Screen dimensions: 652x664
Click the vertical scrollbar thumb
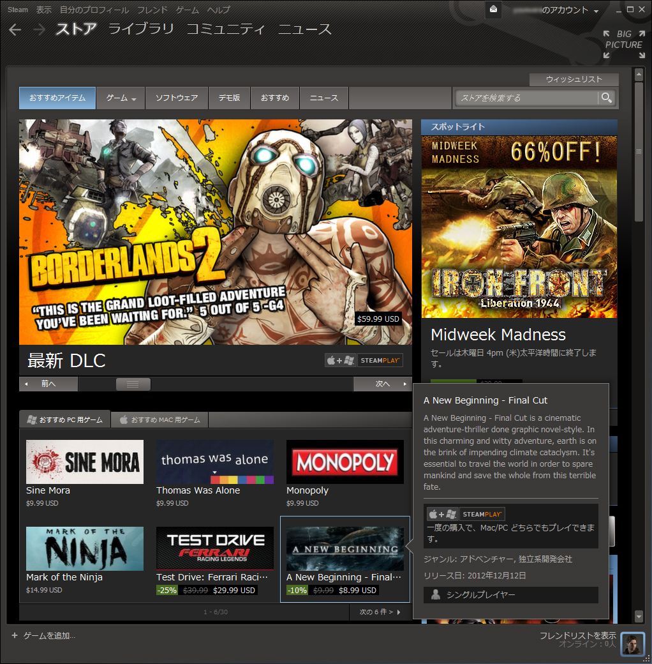pyautogui.click(x=639, y=151)
